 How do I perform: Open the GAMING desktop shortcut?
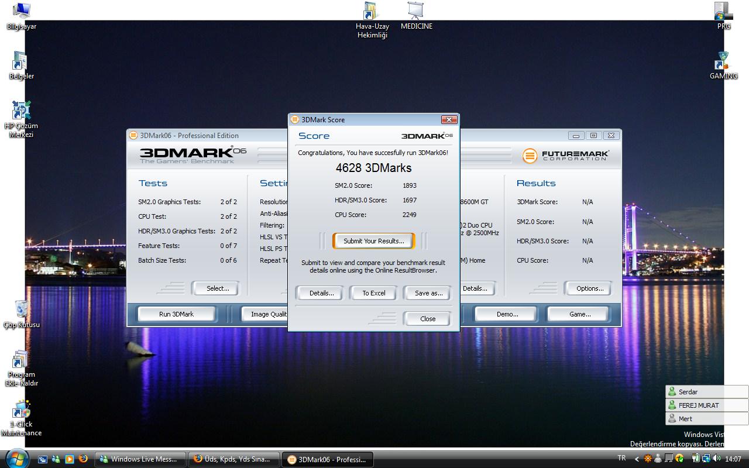(x=723, y=65)
